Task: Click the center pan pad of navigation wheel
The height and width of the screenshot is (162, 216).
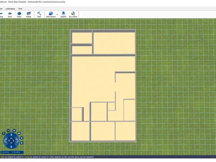Action: pos(11,141)
